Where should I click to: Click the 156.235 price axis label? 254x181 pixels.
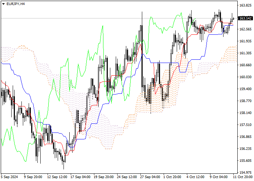tap(245, 149)
